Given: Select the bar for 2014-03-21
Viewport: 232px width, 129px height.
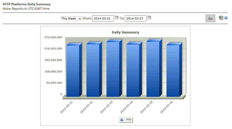Looking at the screenshot, I should 73,71.
